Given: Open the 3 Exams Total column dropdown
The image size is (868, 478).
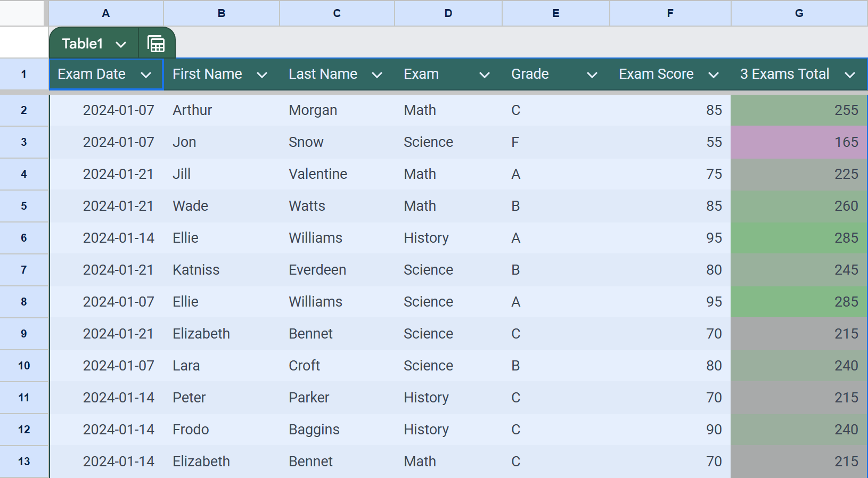Looking at the screenshot, I should tap(850, 75).
